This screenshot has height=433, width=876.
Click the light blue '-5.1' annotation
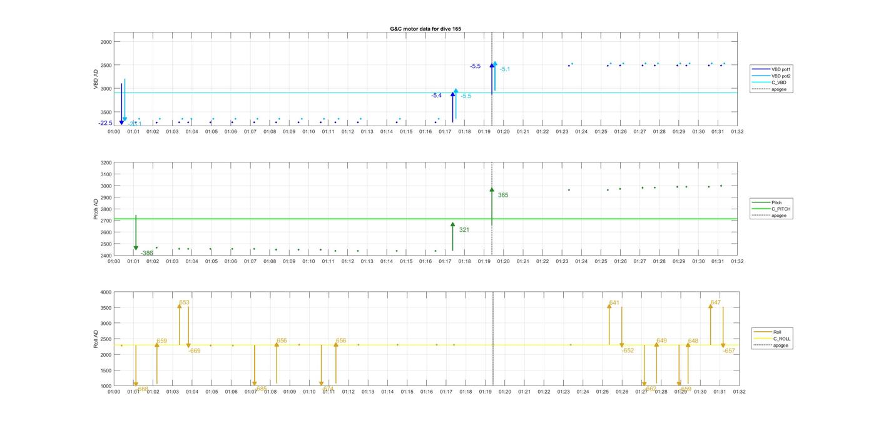[504, 69]
